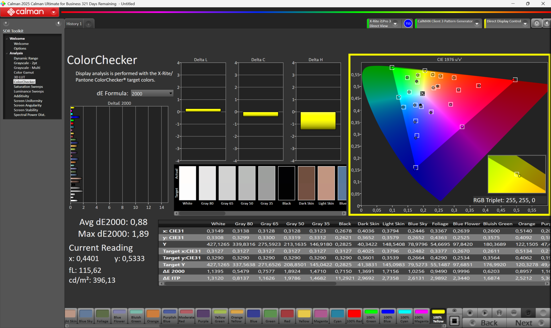This screenshot has height=328, width=551.
Task: Add new history tab with plus icon
Action: click(x=89, y=24)
